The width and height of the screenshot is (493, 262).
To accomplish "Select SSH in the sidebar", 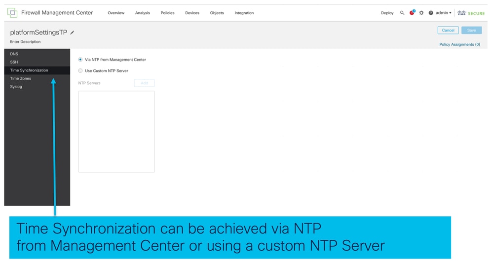I will 37,62.
